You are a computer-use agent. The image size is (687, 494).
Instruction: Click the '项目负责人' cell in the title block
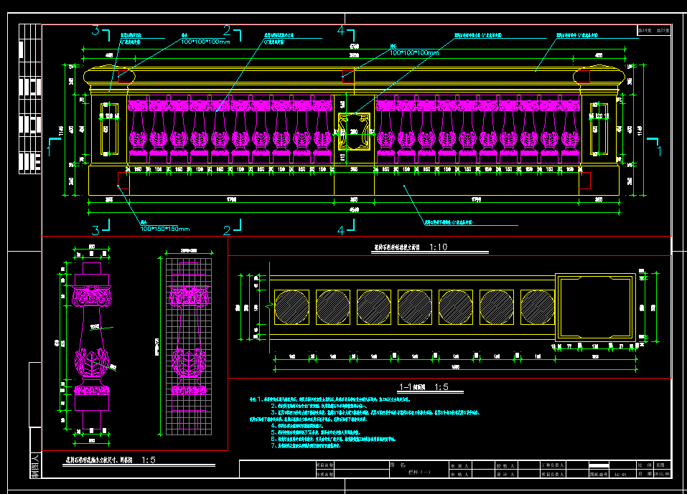pos(553,475)
